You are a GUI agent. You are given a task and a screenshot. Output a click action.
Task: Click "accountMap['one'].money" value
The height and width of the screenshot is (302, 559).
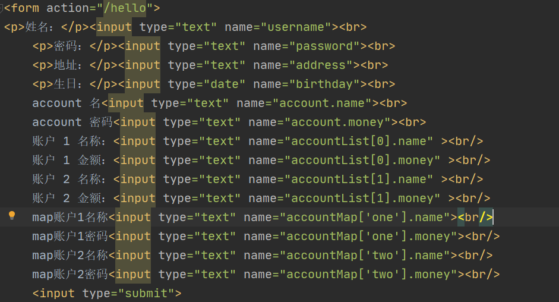coord(368,236)
